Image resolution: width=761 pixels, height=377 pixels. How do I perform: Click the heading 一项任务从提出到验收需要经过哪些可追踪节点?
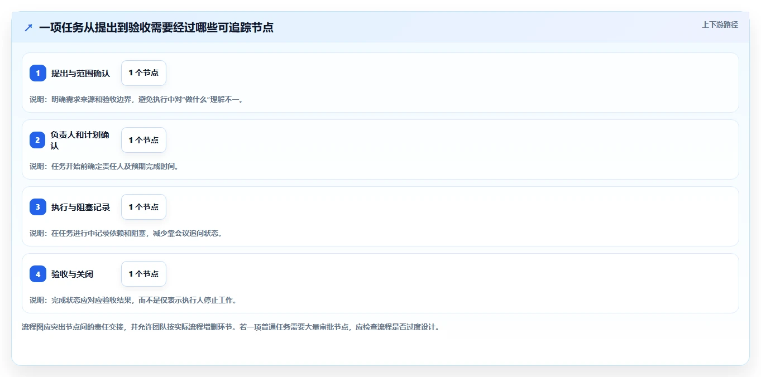click(x=156, y=27)
